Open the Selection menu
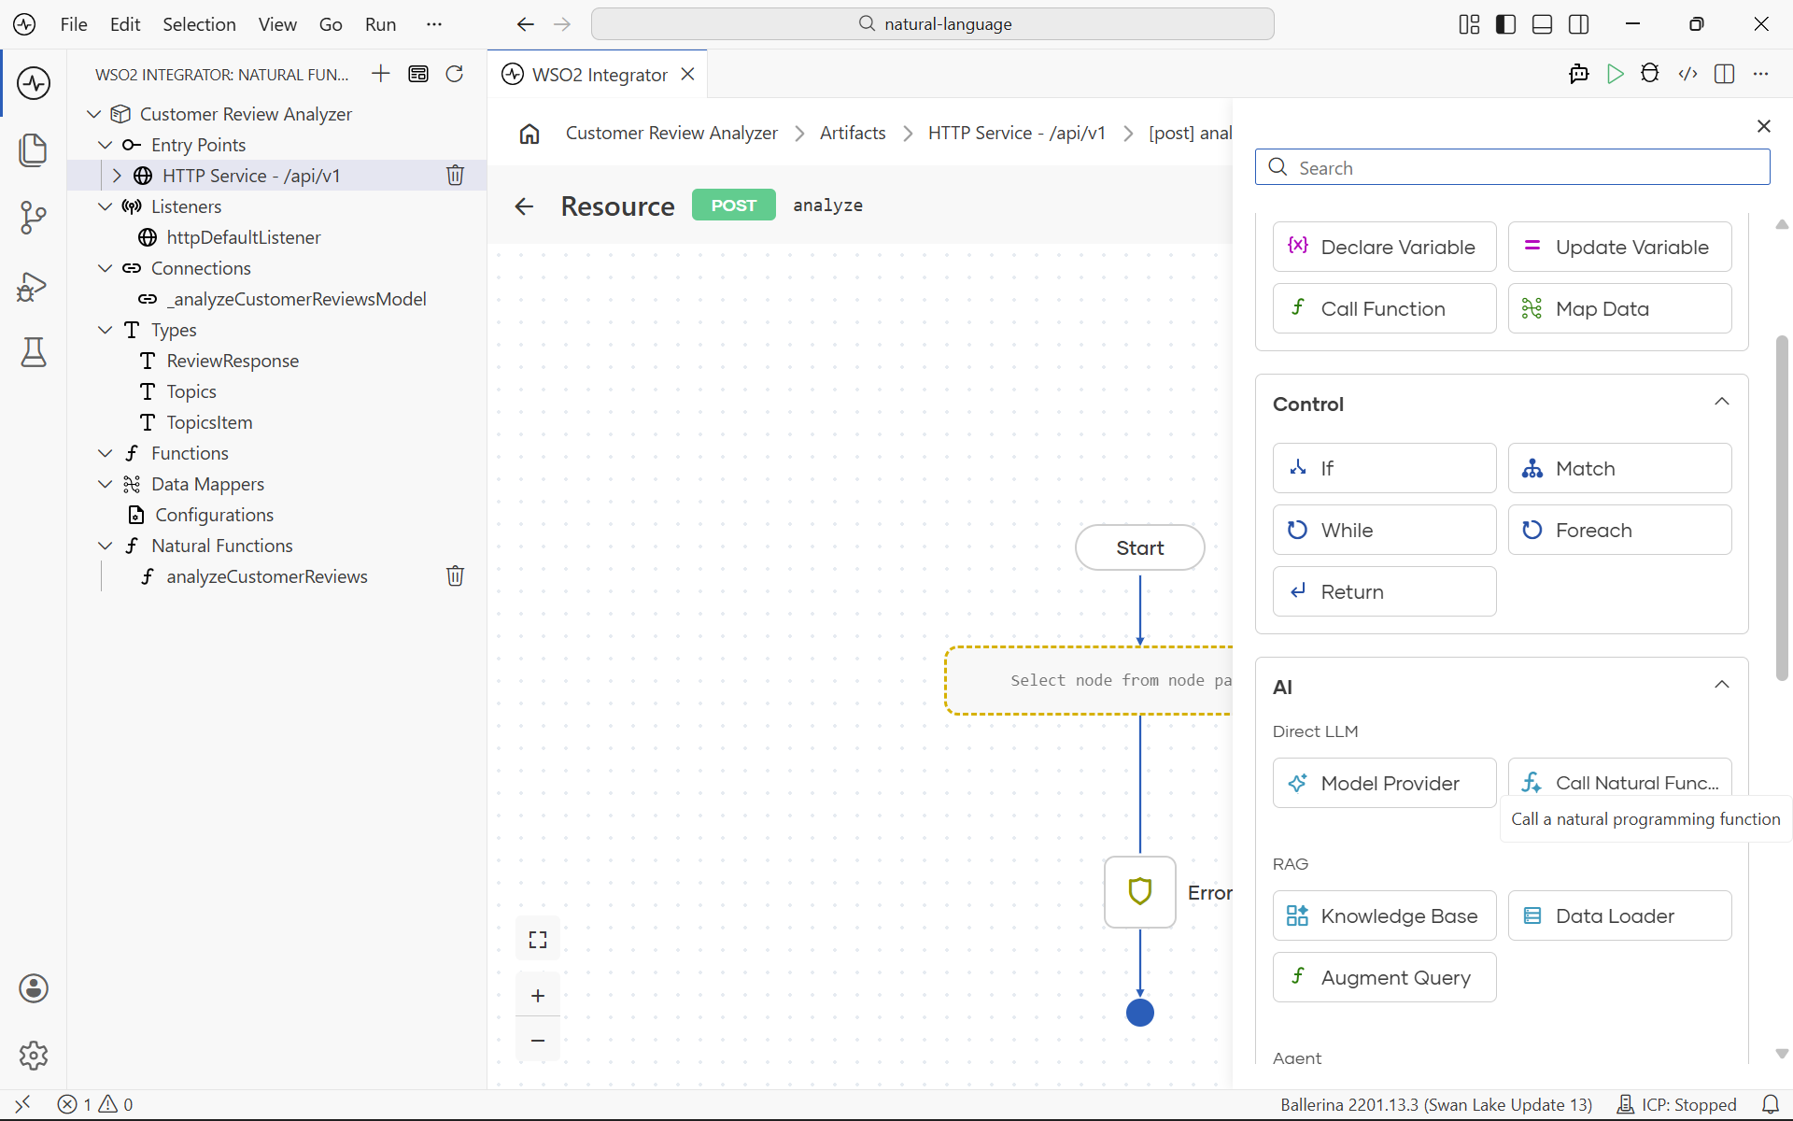This screenshot has width=1793, height=1121. pos(199,24)
